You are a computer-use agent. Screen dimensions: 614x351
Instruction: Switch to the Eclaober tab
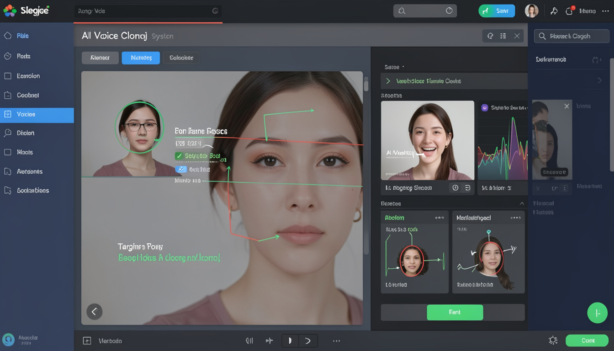181,58
